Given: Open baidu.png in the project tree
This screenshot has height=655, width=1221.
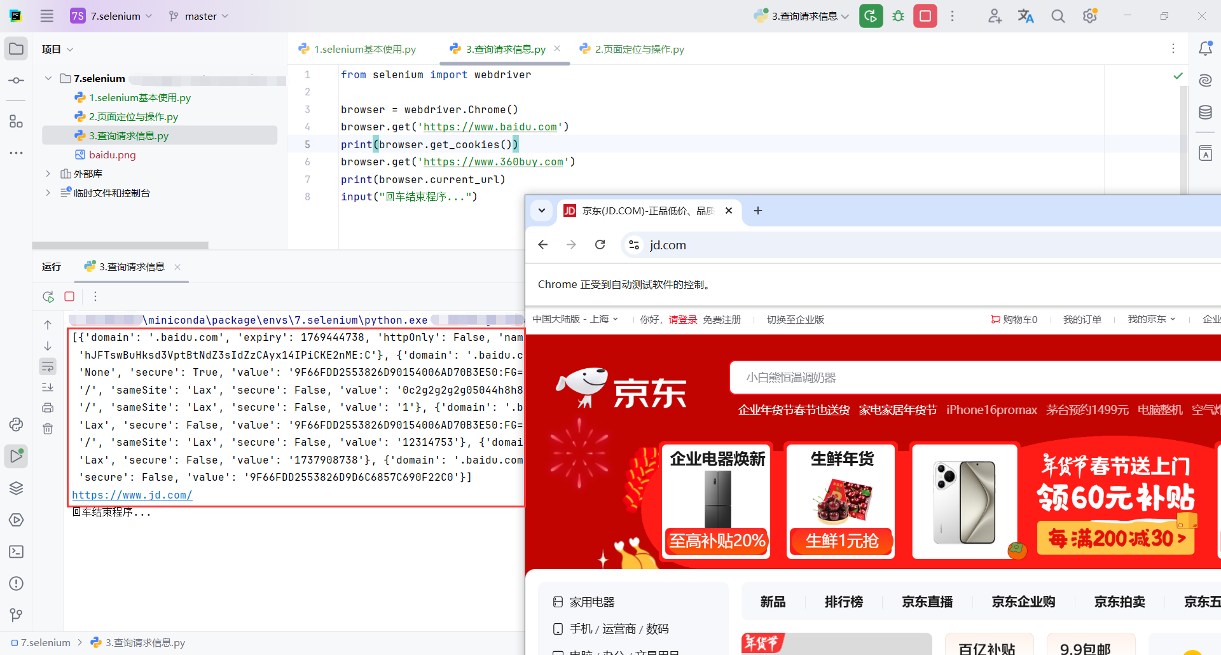Looking at the screenshot, I should (112, 155).
